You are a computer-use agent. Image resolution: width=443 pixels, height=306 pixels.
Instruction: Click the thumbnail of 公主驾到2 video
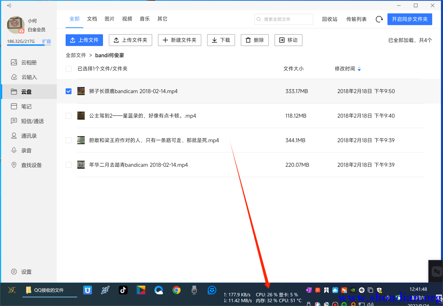81,116
